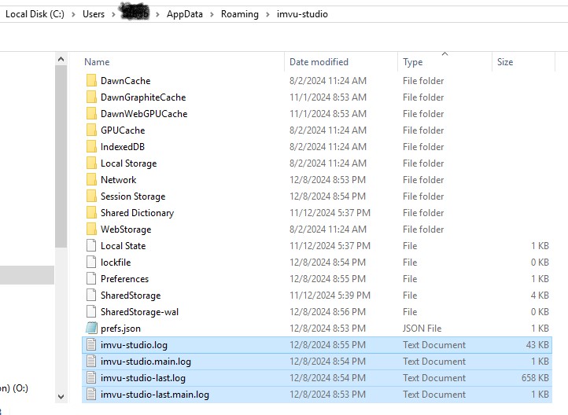
Task: Click the JSON File type cell
Action: tap(422, 329)
